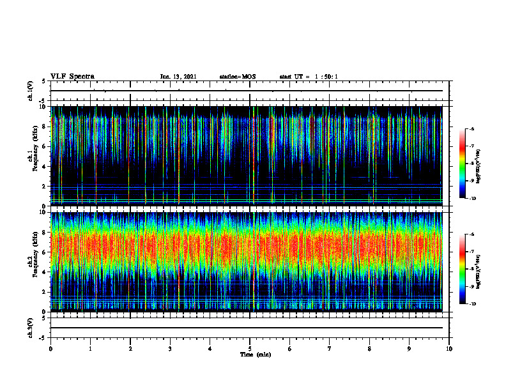
Task: Click the ch.2 color scale log(PSD) unit label
Action: [479, 272]
